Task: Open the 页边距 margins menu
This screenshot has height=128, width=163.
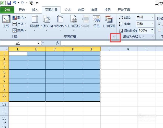Action: [34, 23]
